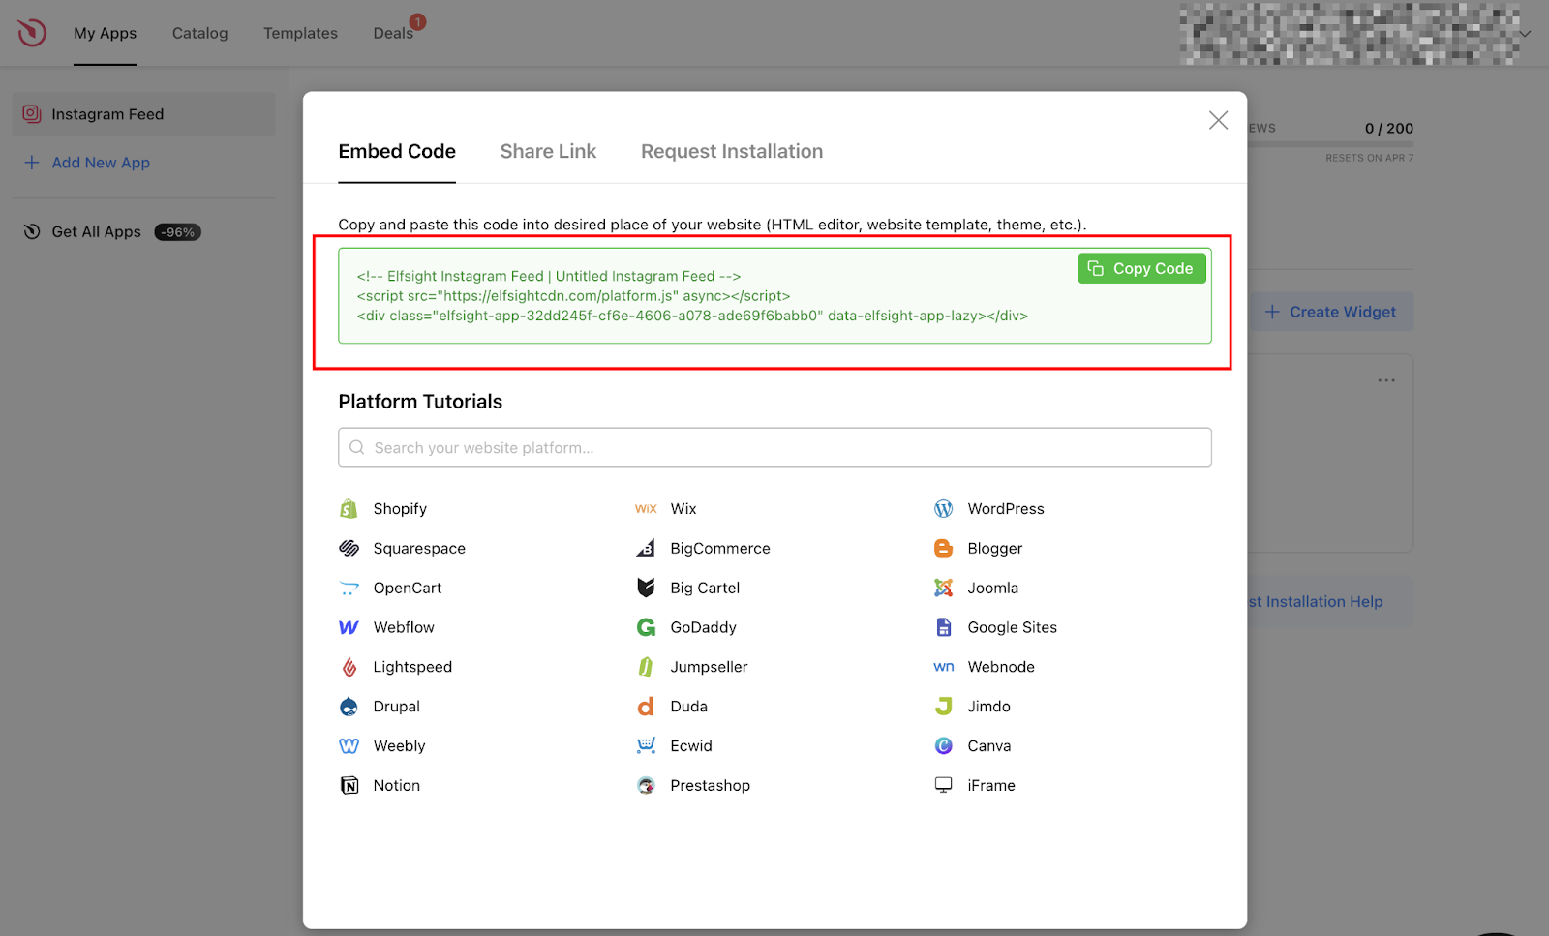This screenshot has width=1549, height=936.
Task: Click the Elfsight logo icon
Action: [31, 32]
